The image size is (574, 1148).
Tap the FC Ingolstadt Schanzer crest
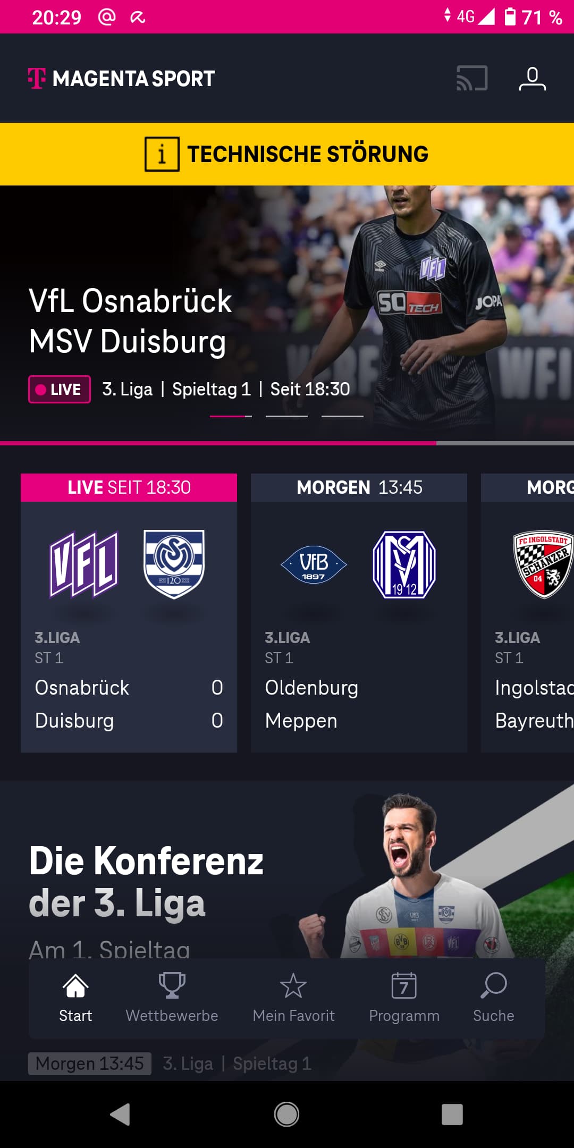point(543,564)
